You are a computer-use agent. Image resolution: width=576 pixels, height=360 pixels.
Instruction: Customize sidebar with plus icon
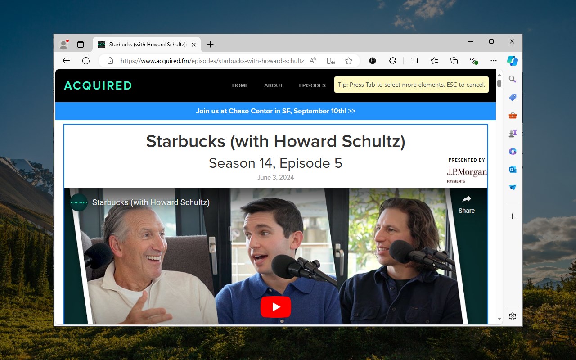pyautogui.click(x=513, y=216)
